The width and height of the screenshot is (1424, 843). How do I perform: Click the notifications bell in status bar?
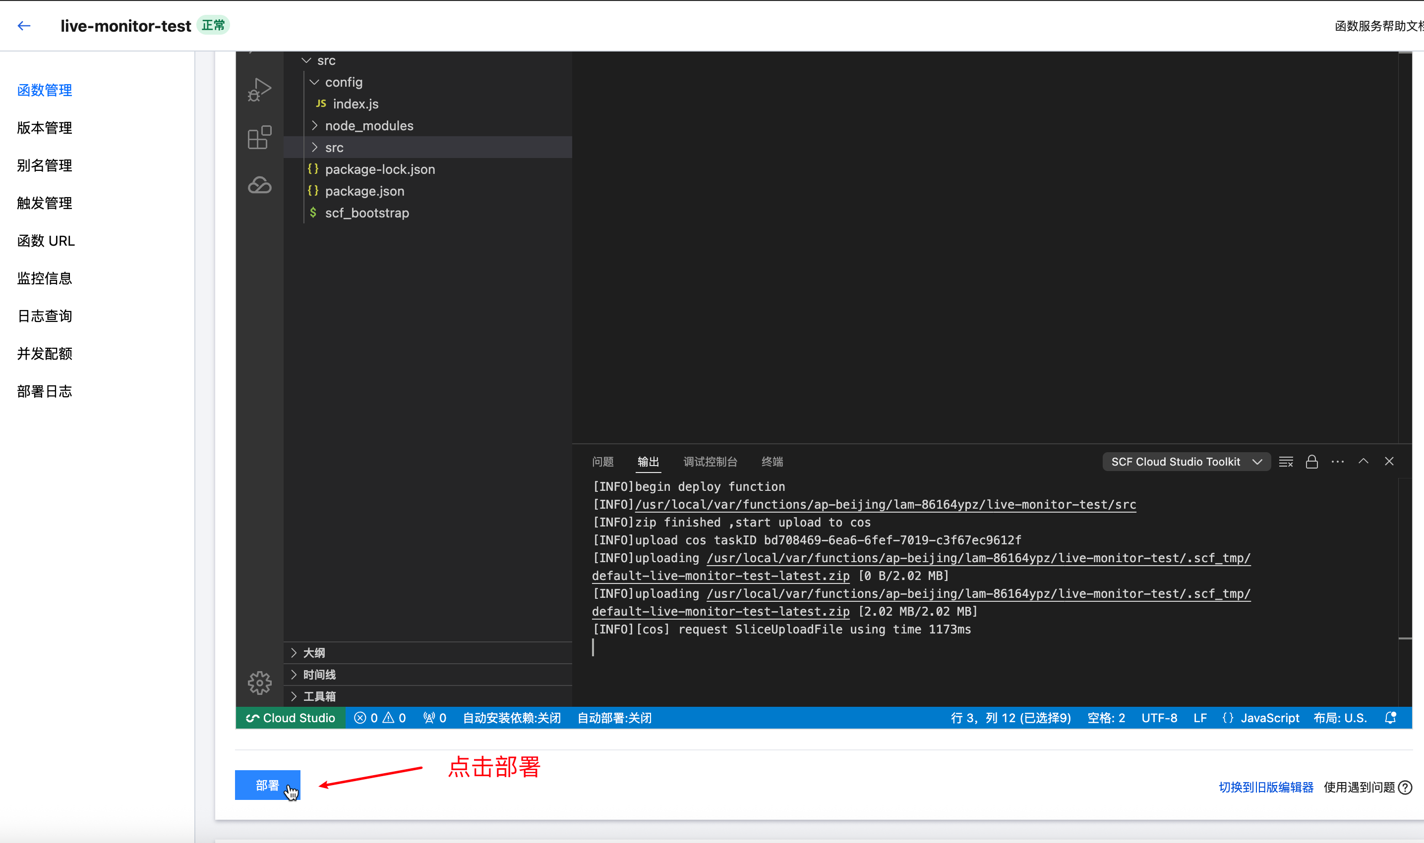click(1390, 718)
